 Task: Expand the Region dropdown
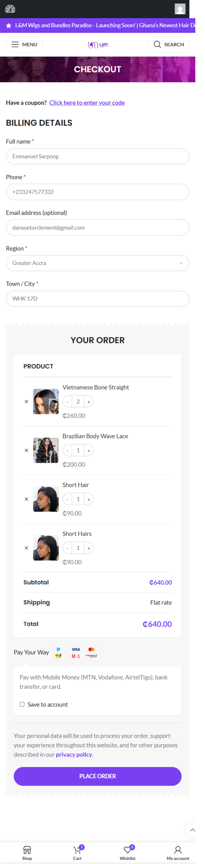pos(97,263)
